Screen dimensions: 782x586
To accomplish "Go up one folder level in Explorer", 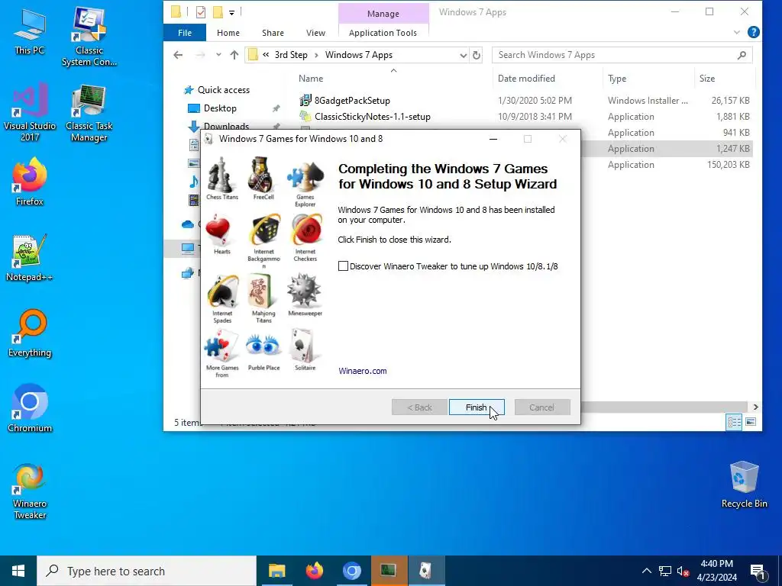I will (234, 55).
